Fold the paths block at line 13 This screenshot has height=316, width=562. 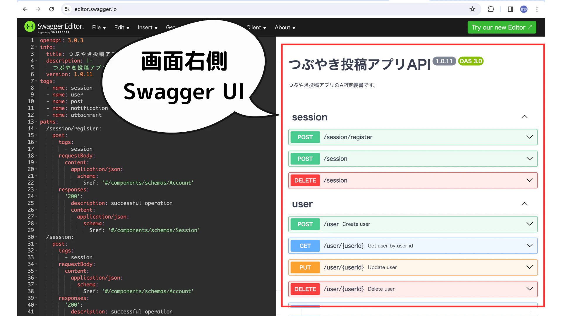[36, 122]
